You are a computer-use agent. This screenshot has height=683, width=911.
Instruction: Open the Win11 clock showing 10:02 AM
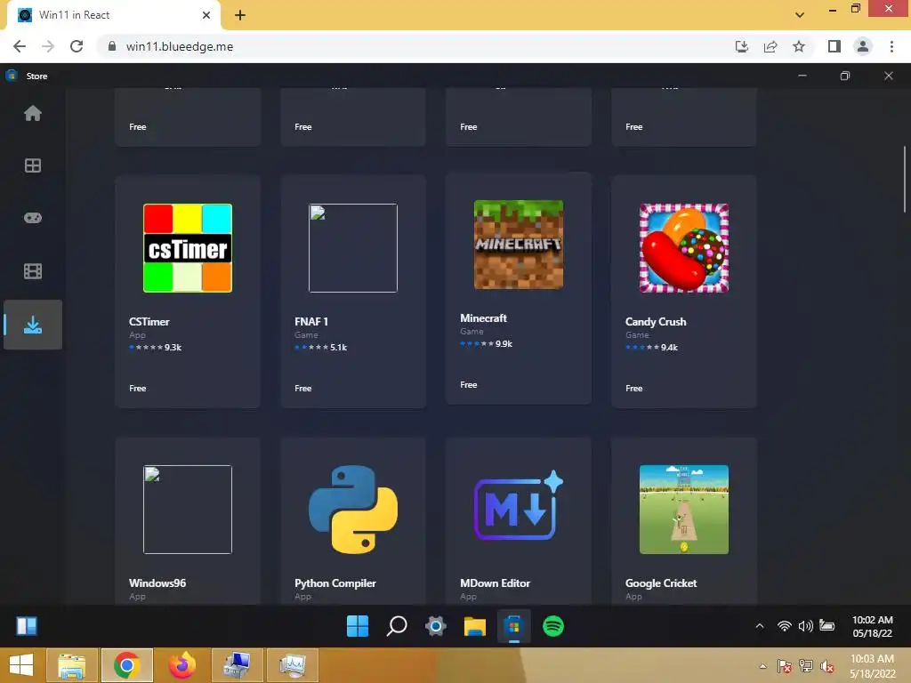[872, 626]
